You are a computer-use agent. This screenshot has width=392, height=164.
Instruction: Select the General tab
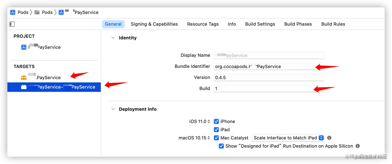[x=113, y=24]
